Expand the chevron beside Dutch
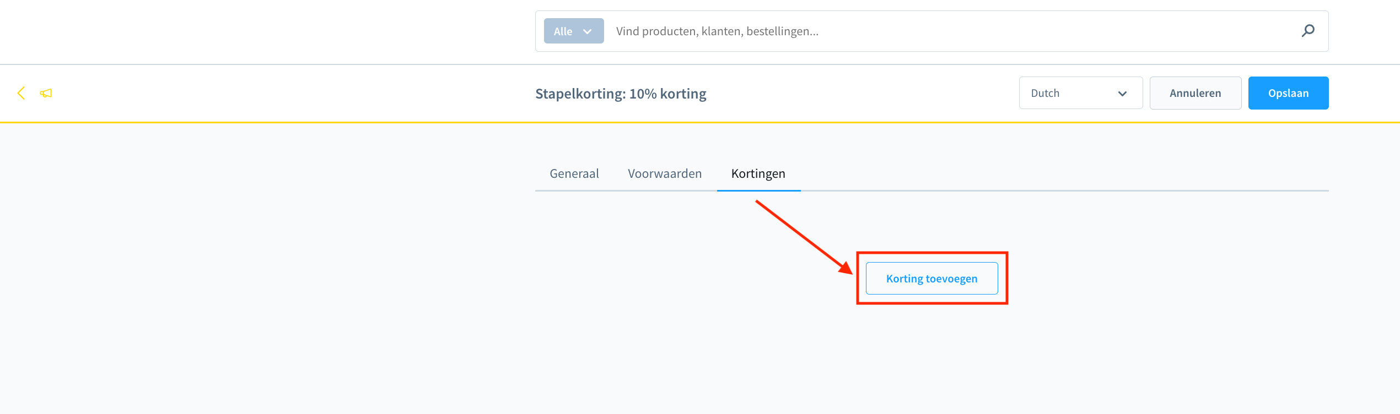This screenshot has width=1400, height=414. pyautogui.click(x=1122, y=94)
